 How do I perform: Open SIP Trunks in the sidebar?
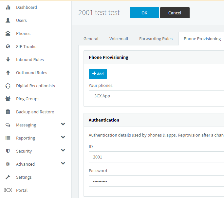pyautogui.click(x=26, y=47)
